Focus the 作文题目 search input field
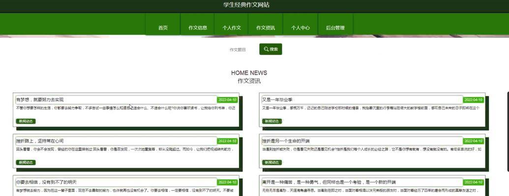 pyautogui.click(x=241, y=49)
